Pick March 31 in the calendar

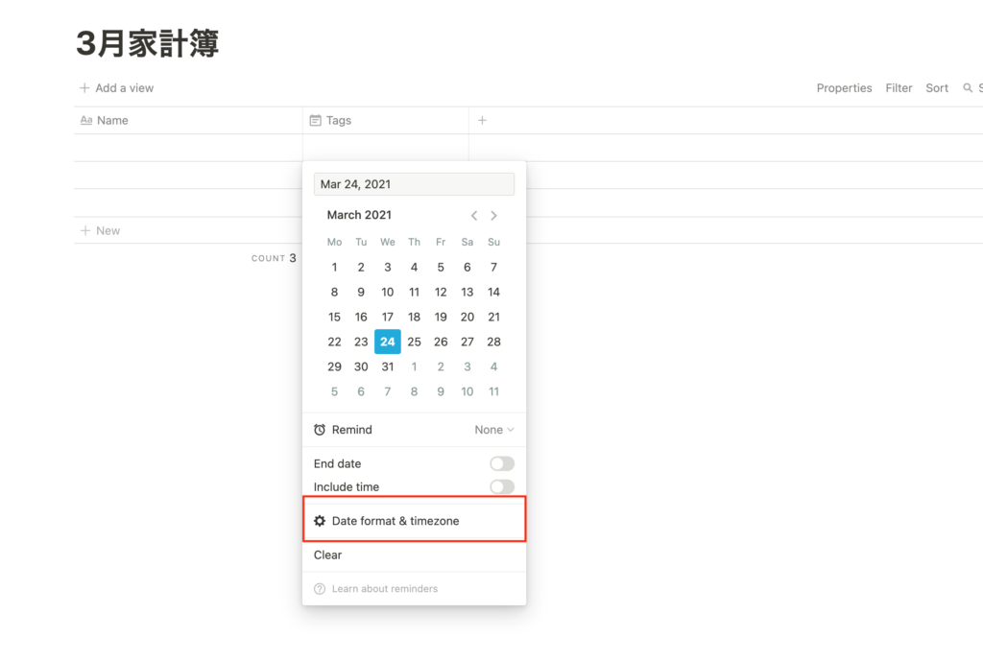pyautogui.click(x=388, y=366)
